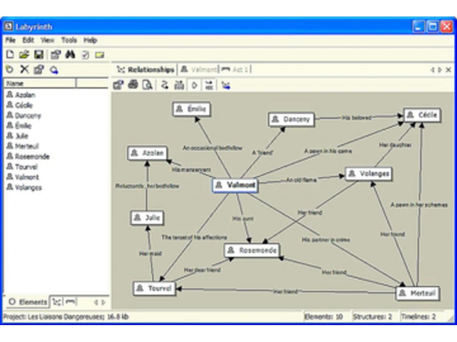
Task: Select the Elements tab at panel bottom
Action: [28, 302]
